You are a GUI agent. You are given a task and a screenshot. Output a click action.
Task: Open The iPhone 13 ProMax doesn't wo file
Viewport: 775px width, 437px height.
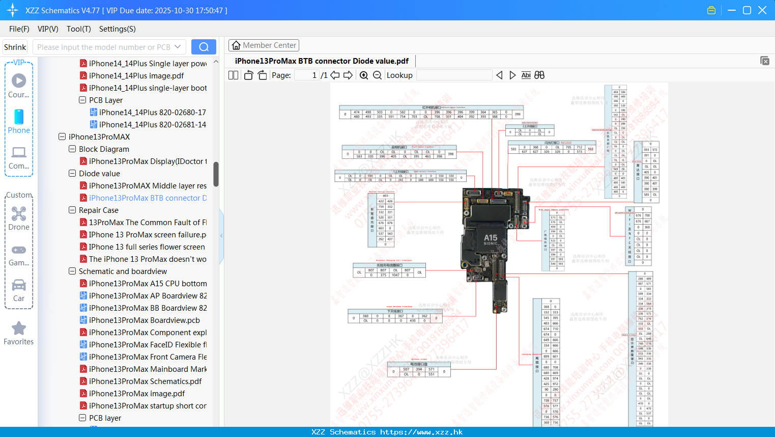point(148,259)
